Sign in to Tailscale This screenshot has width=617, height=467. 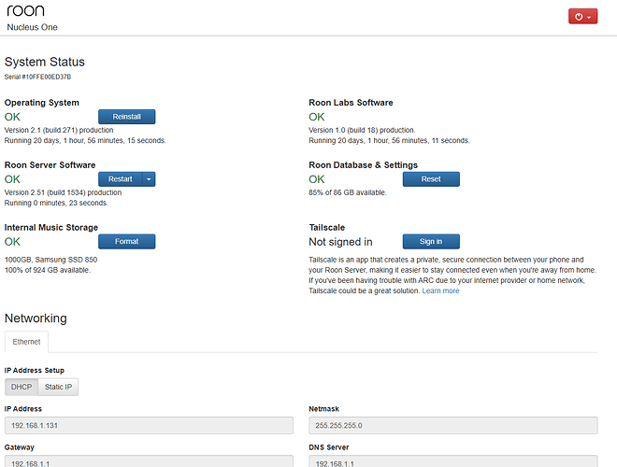click(x=431, y=241)
